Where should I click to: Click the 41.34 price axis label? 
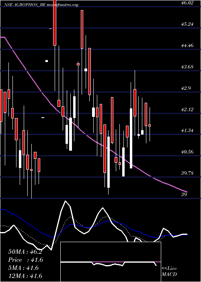point(187,131)
